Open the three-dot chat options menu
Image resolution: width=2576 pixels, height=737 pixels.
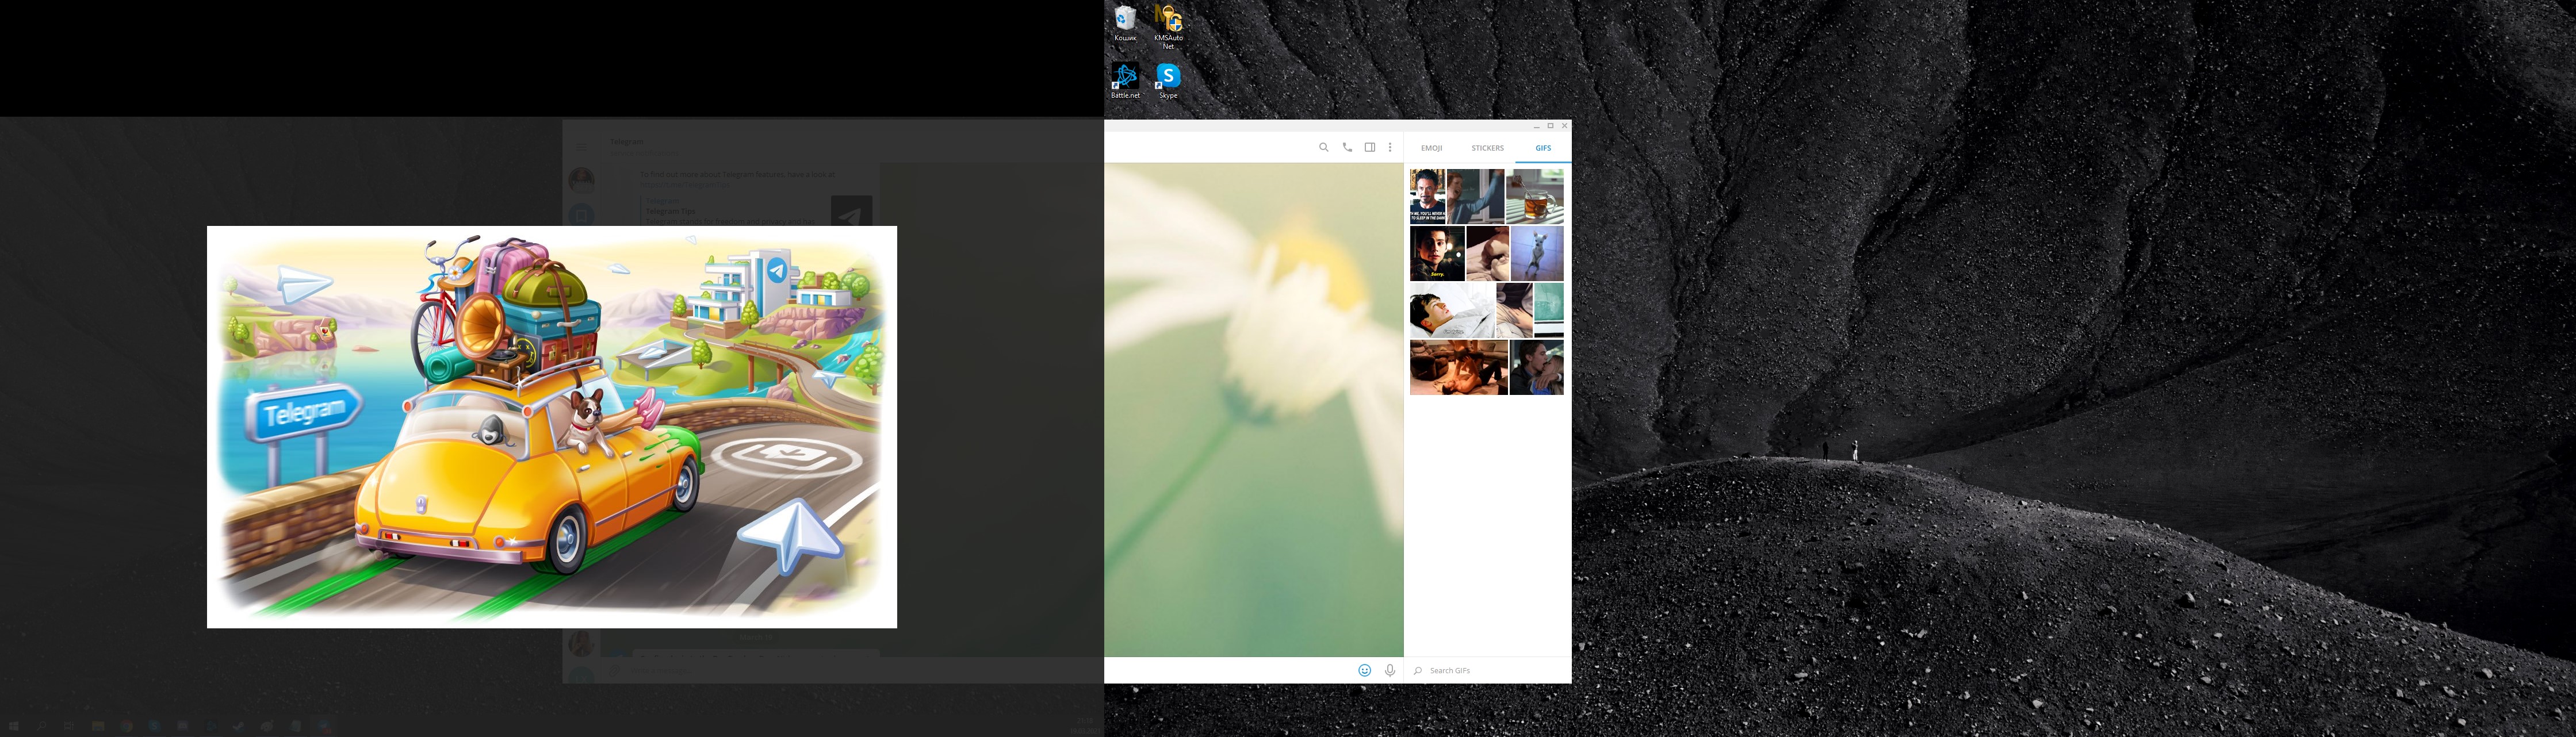(x=1390, y=147)
